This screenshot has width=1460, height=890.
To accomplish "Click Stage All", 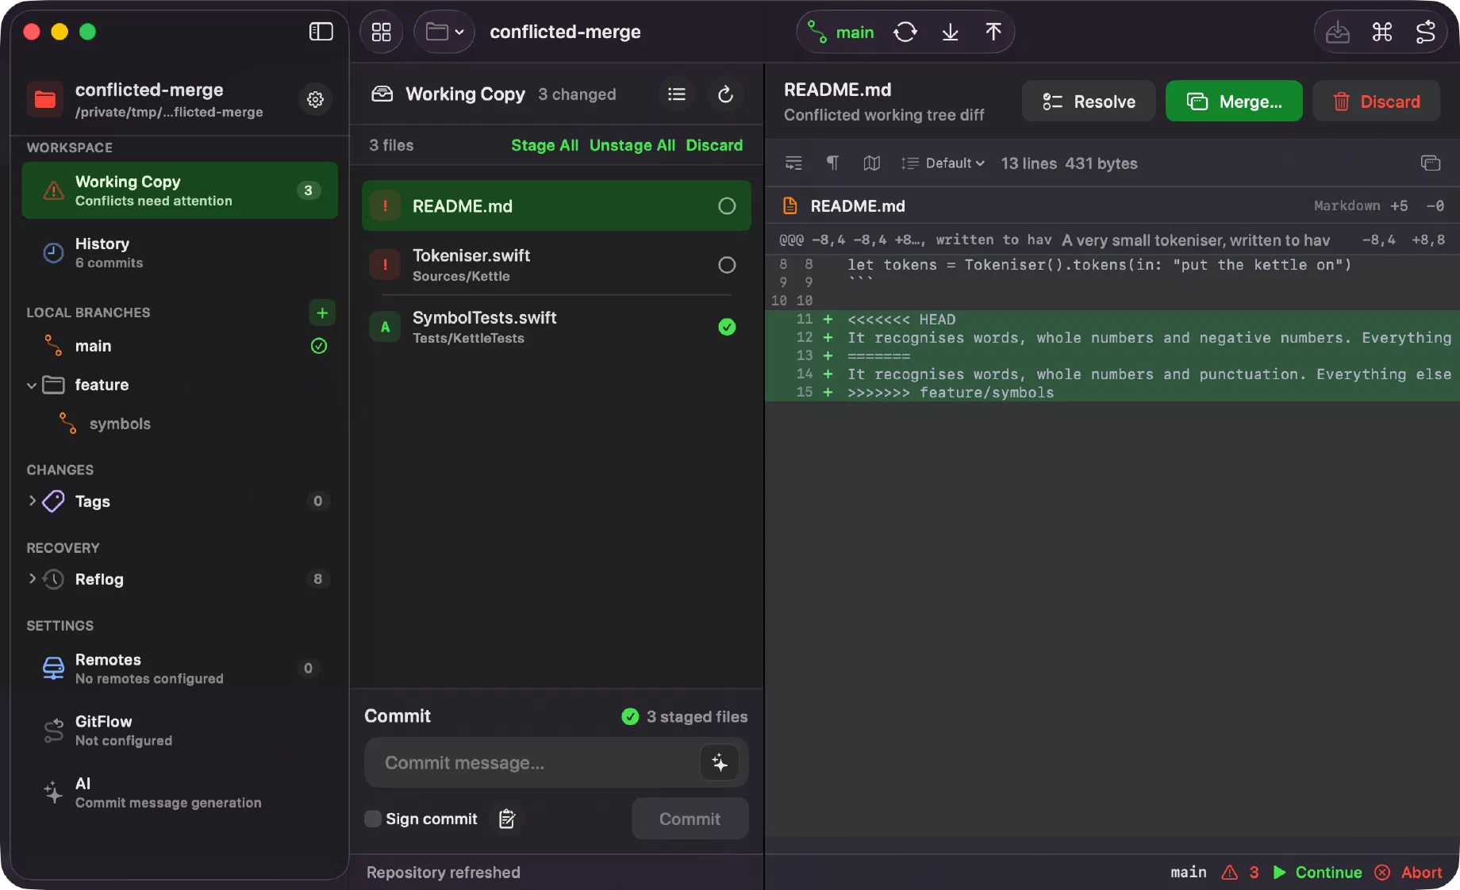I will [544, 145].
